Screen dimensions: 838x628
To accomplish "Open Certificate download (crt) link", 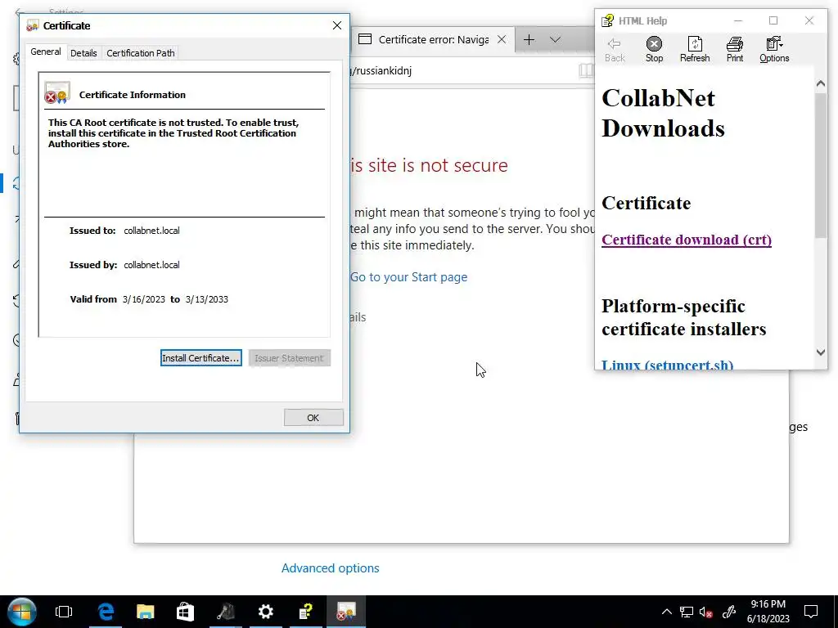I will [x=687, y=240].
